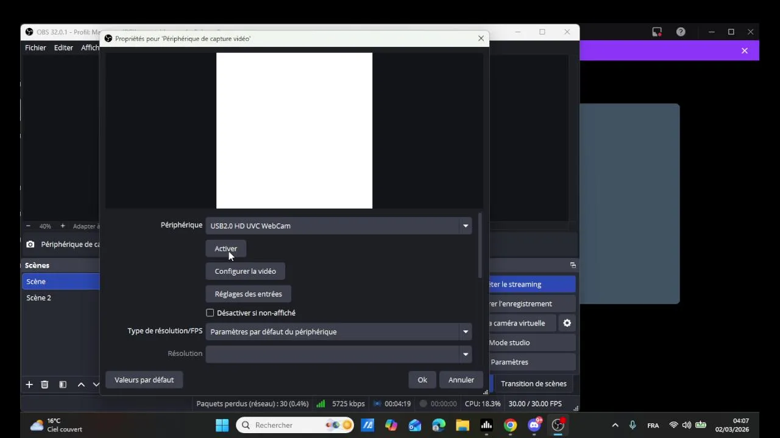780x438 pixels.
Task: Open Copilot from the taskbar
Action: coord(391,425)
